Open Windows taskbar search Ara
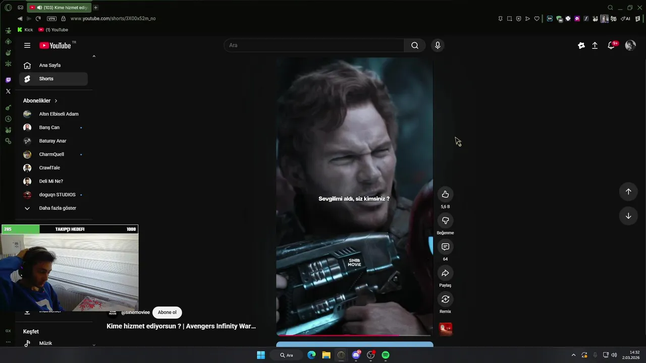This screenshot has width=646, height=363. pyautogui.click(x=287, y=355)
